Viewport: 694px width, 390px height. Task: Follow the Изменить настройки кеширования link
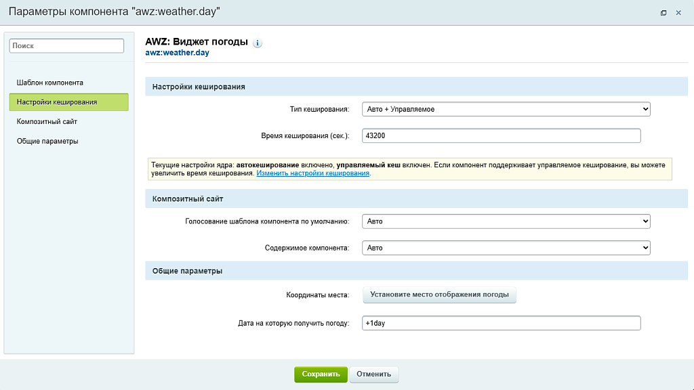[x=313, y=173]
